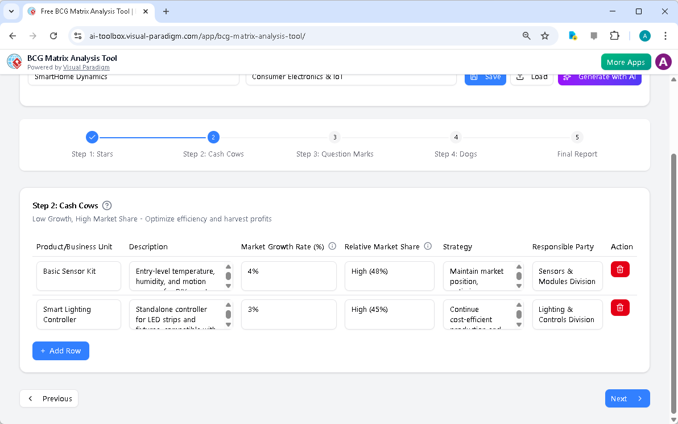View the Relative Market Share info icon

point(427,246)
